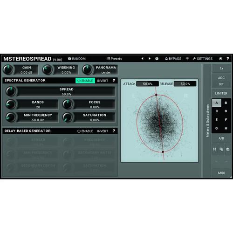Click the copy preset icon
Screen dimensions: 233x233
[x=221, y=149]
